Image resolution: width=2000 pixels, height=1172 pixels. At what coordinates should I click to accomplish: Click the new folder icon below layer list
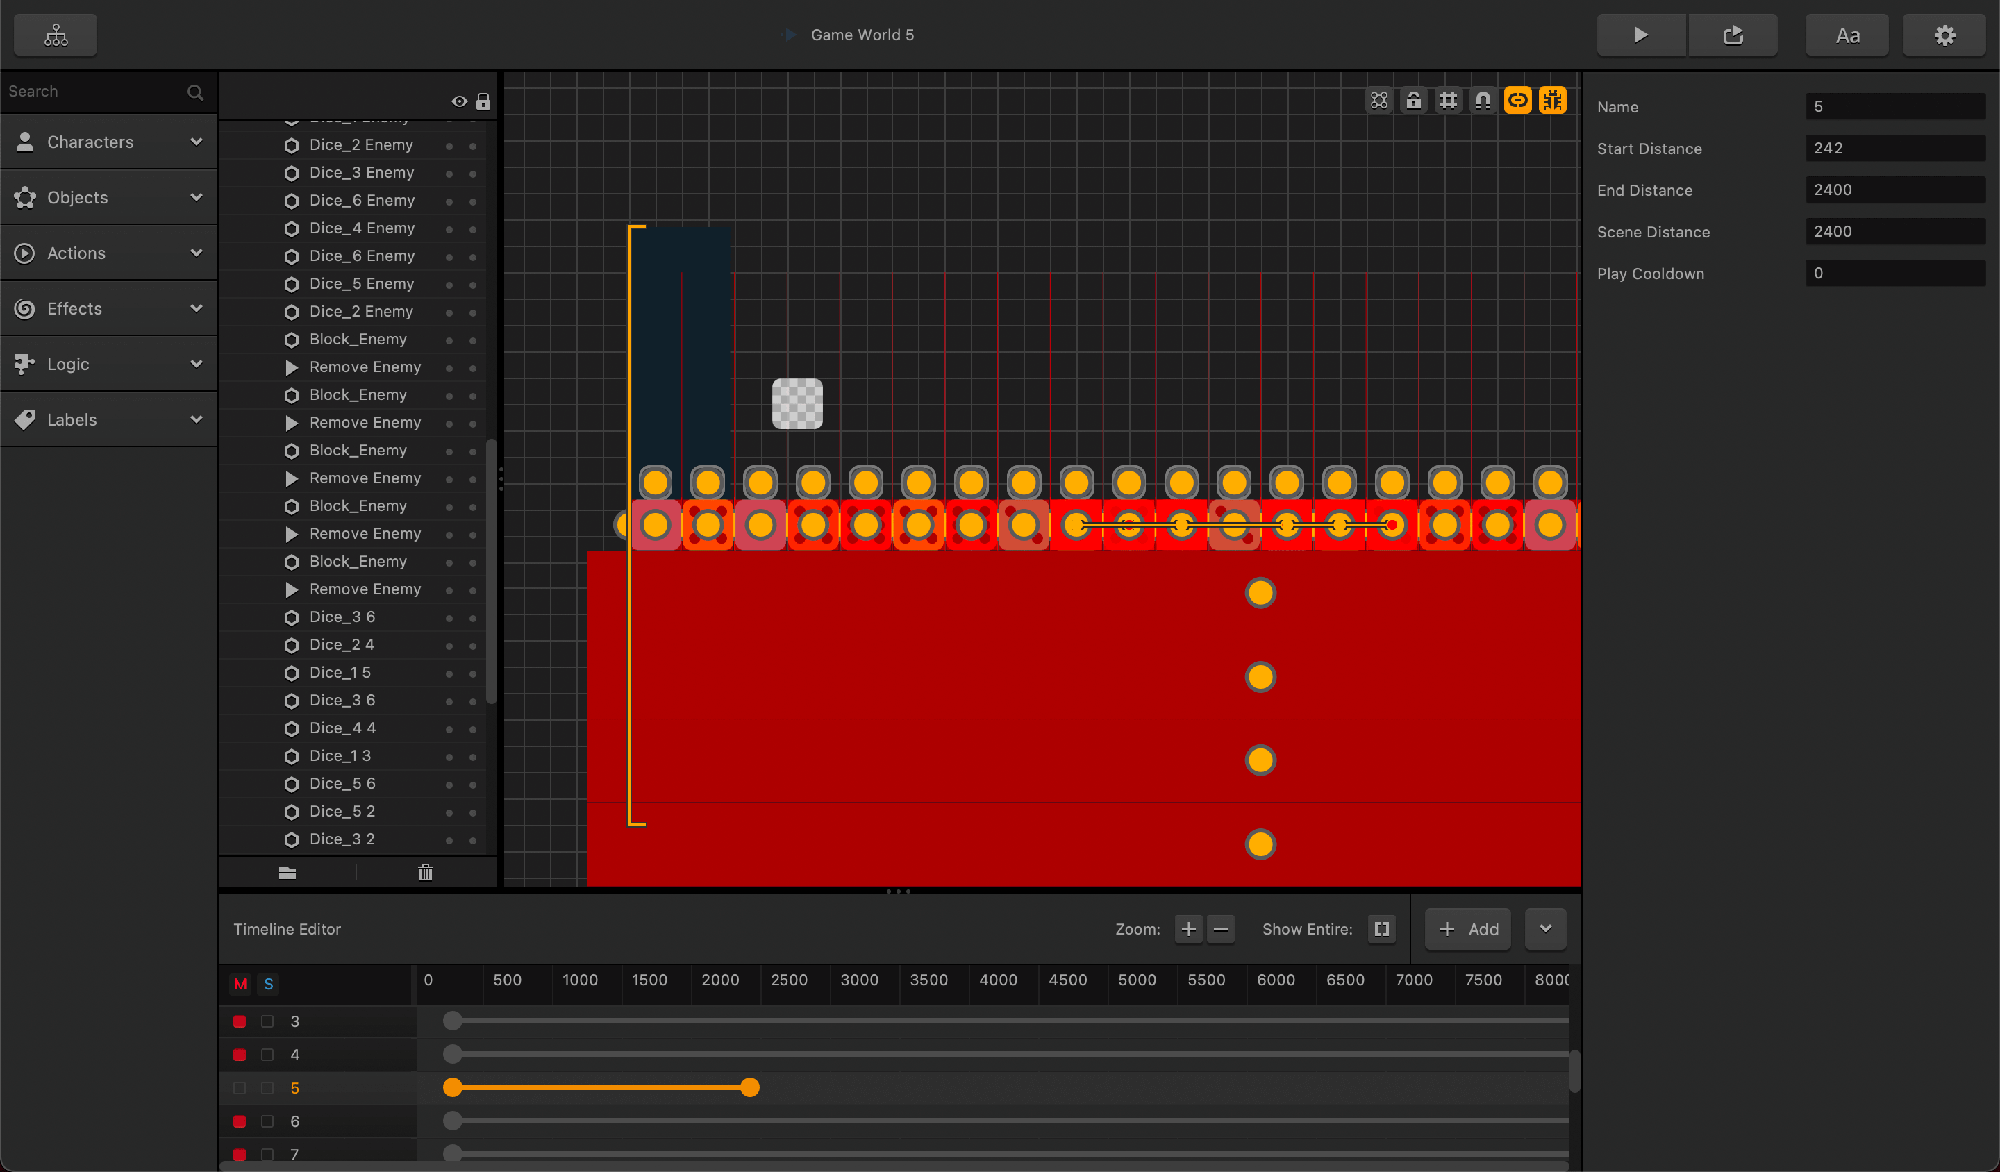tap(287, 873)
